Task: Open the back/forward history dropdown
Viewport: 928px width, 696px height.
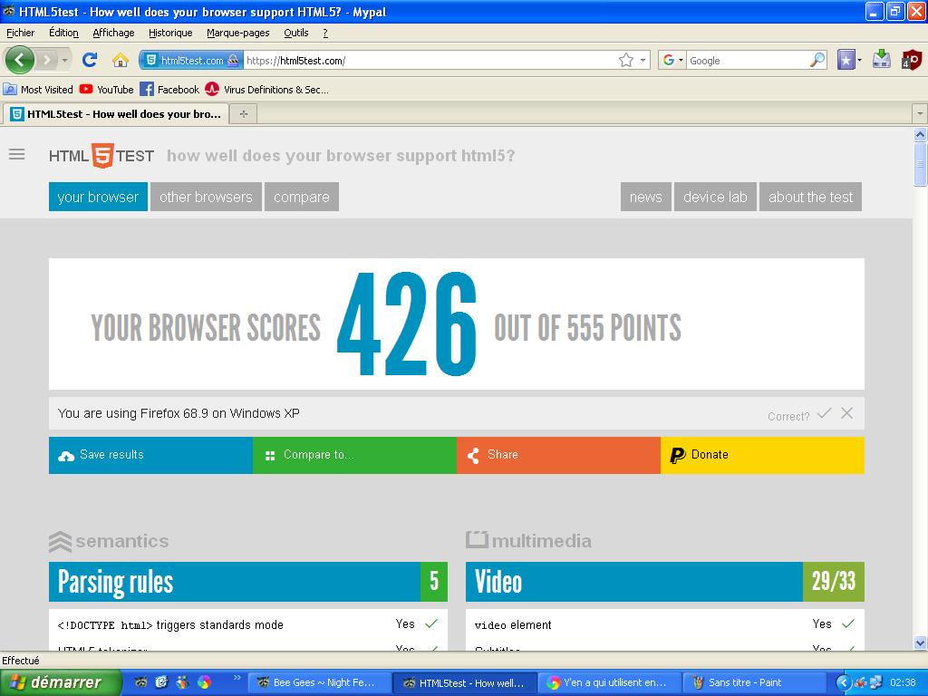Action: tap(64, 60)
